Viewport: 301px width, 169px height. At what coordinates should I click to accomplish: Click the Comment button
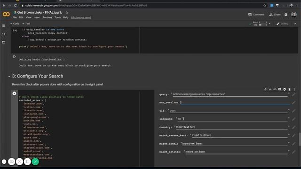tap(256, 15)
